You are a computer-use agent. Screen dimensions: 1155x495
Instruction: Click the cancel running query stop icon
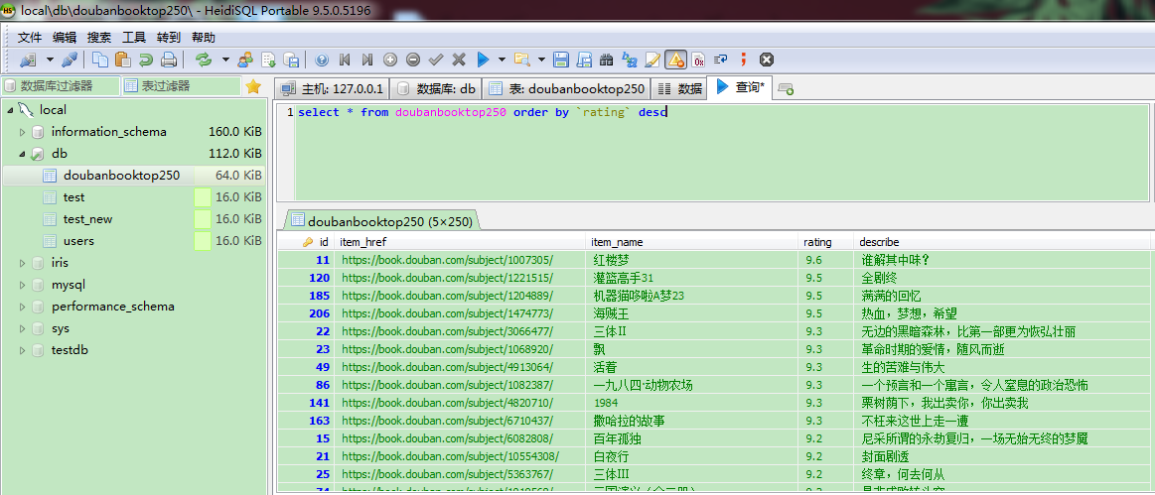pyautogui.click(x=767, y=60)
